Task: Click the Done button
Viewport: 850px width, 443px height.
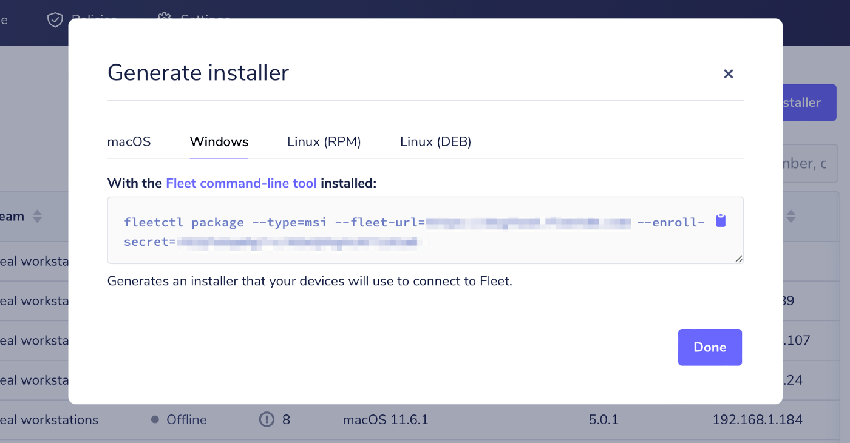Action: click(710, 347)
